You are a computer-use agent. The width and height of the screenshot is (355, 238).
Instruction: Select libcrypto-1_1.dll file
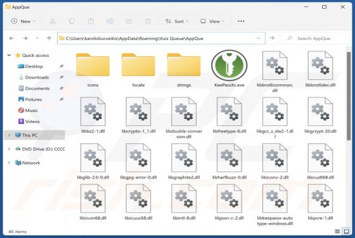[138, 115]
